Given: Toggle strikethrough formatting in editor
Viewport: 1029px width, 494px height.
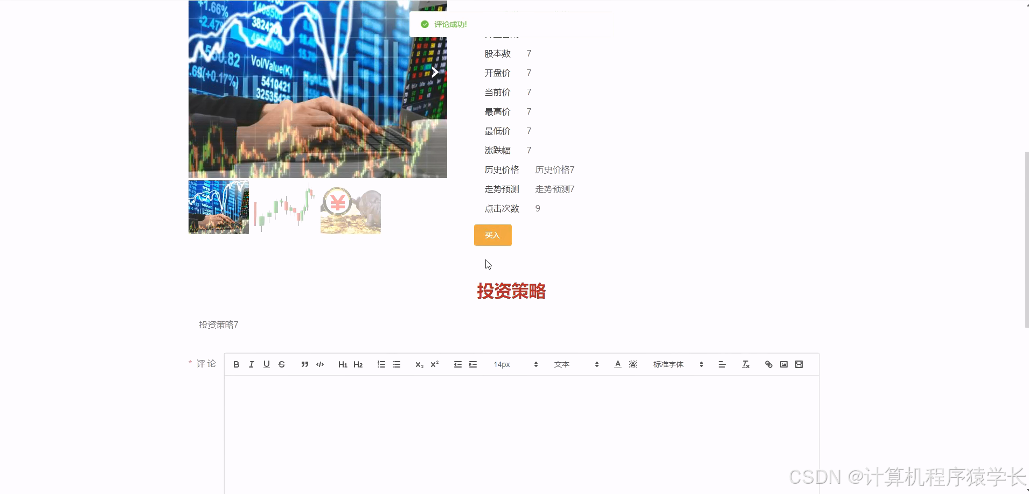Looking at the screenshot, I should [281, 364].
